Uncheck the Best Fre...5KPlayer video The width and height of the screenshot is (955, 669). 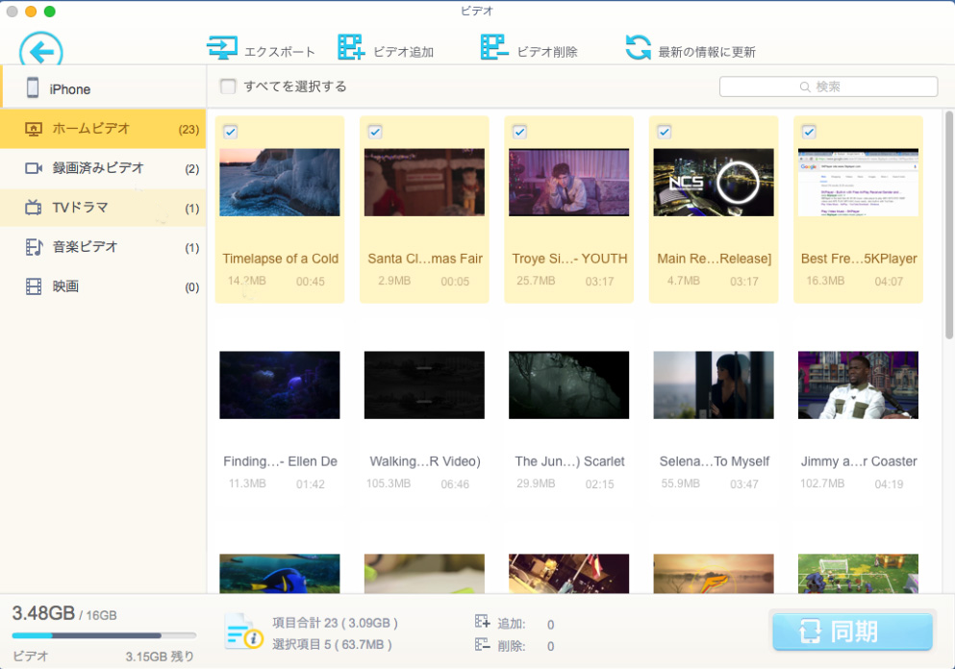809,132
